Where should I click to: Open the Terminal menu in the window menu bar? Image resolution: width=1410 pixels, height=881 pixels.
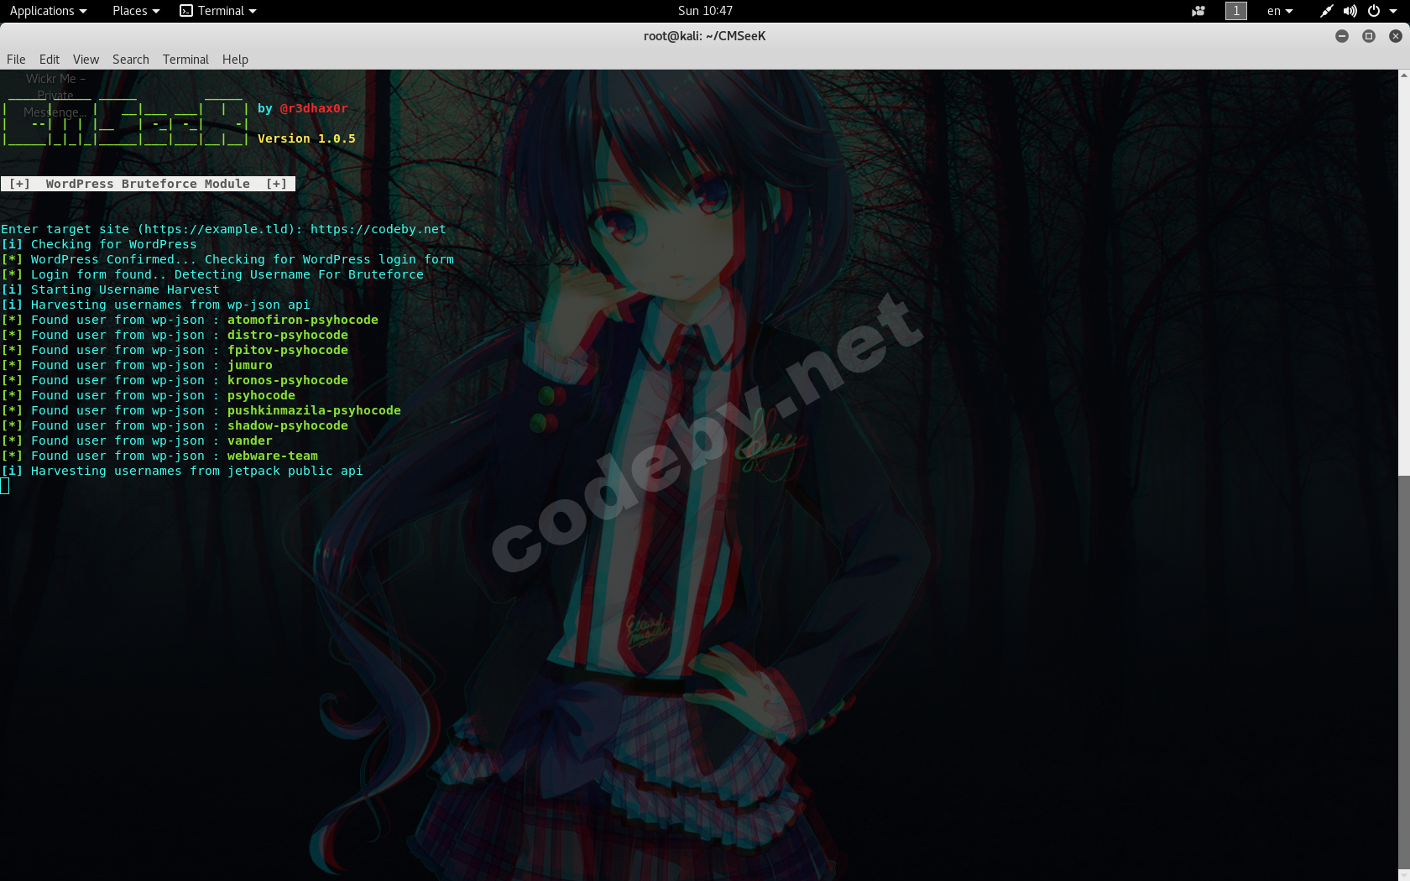(185, 60)
